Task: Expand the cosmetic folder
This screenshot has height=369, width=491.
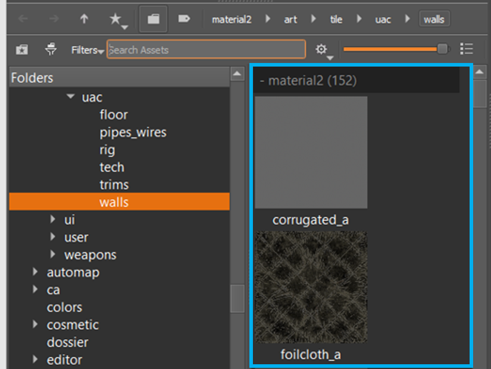Action: point(35,324)
